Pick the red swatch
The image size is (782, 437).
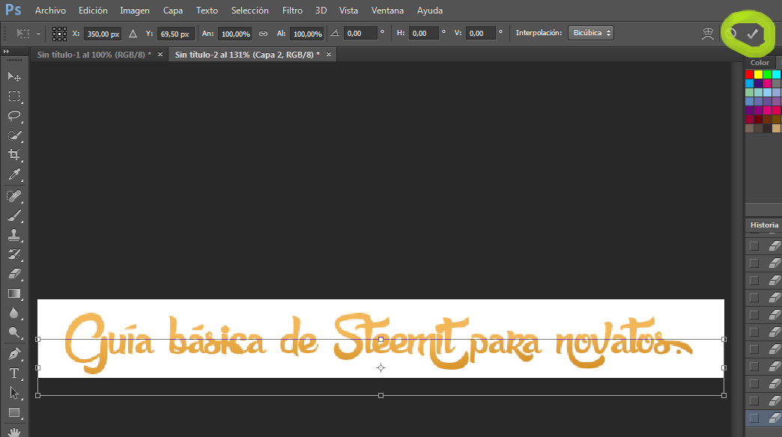click(750, 74)
